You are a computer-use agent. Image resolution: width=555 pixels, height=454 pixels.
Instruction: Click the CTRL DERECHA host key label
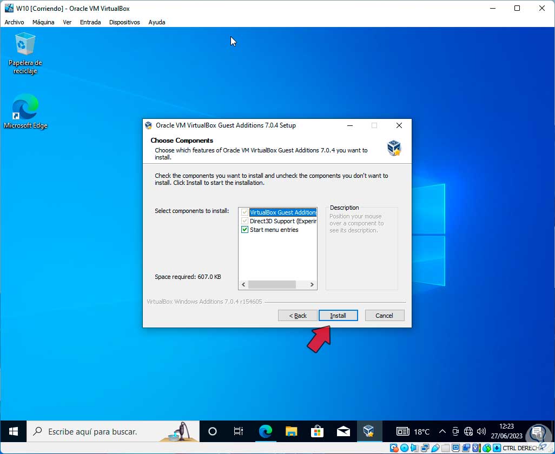(x=523, y=449)
